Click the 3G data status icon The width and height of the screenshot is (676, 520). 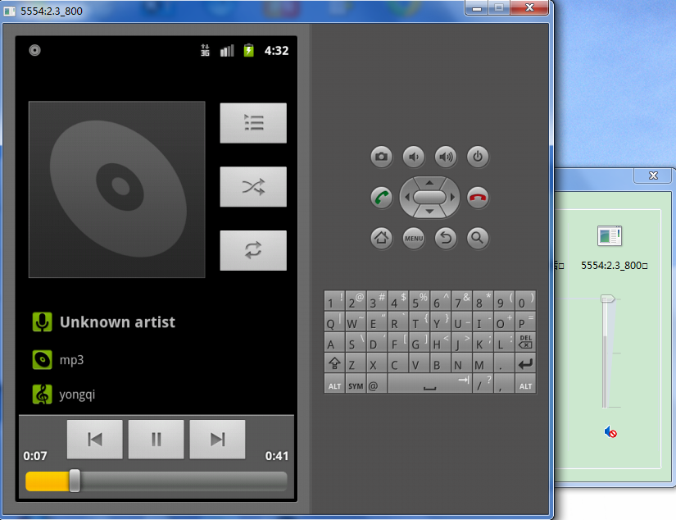point(205,51)
